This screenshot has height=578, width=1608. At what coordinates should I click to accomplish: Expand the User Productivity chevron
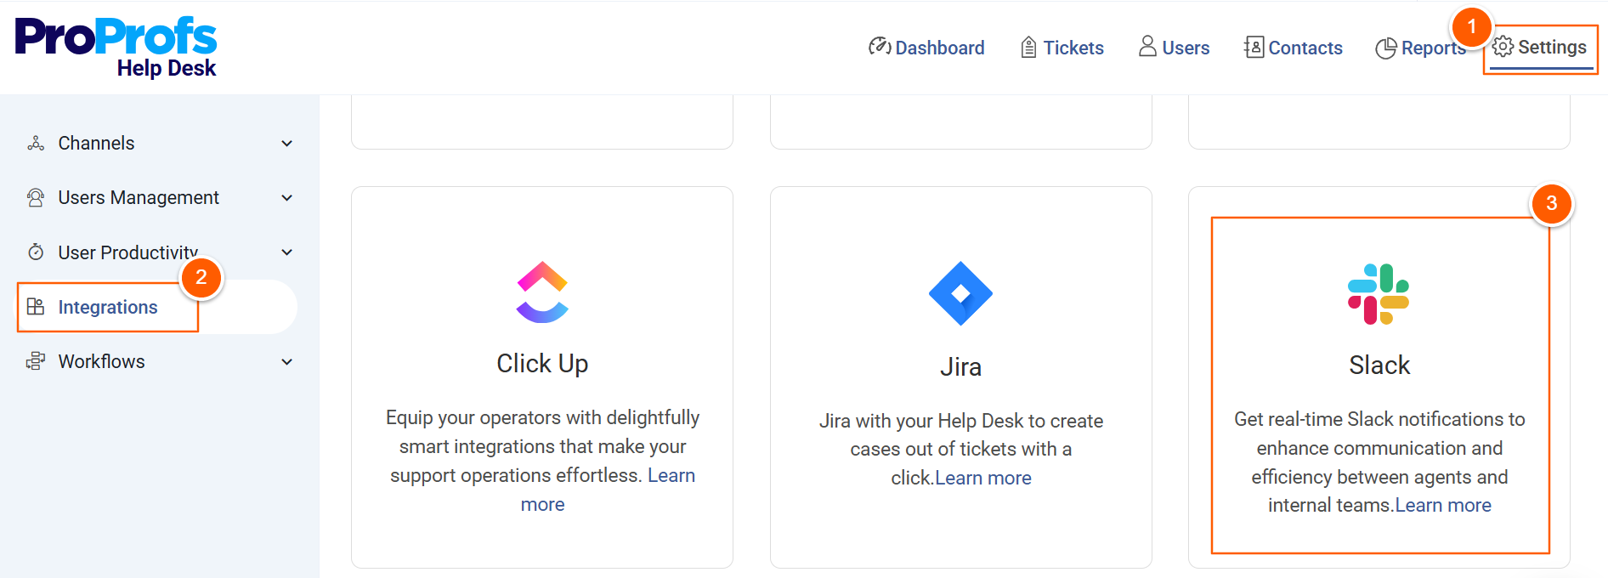pyautogui.click(x=287, y=252)
